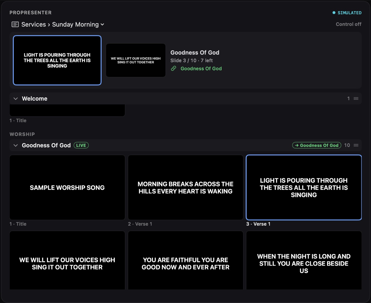
Task: Click the Welcome row drag handle icon
Action: (356, 99)
